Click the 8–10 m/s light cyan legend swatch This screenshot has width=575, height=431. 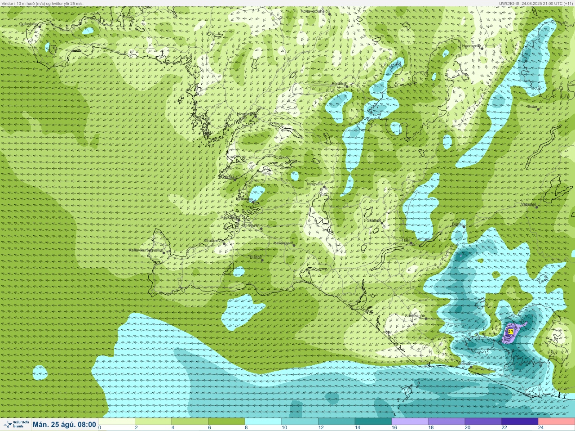[x=264, y=422]
